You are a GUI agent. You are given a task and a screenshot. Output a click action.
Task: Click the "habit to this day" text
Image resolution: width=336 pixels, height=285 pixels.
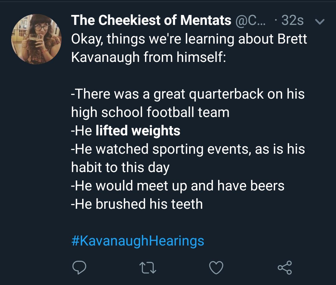120,168
